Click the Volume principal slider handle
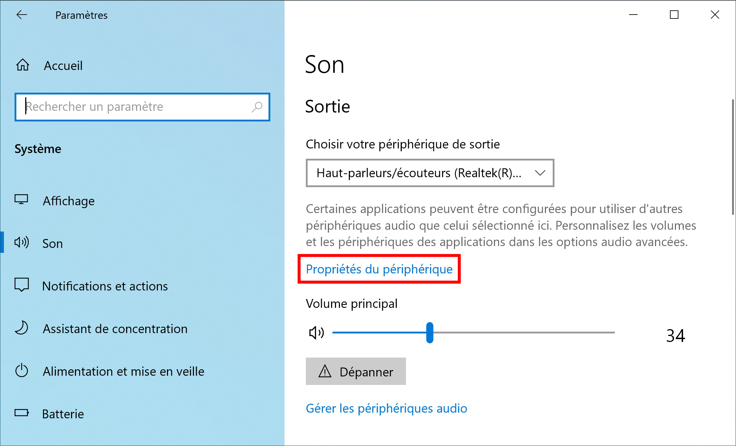 pyautogui.click(x=430, y=333)
